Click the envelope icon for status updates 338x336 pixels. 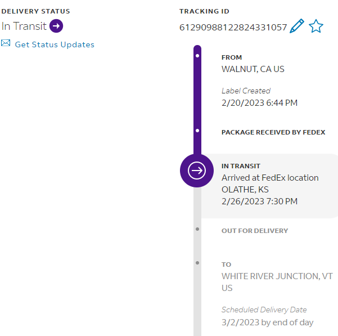click(x=6, y=43)
